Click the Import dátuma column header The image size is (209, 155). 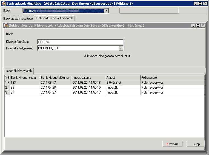click(89, 78)
